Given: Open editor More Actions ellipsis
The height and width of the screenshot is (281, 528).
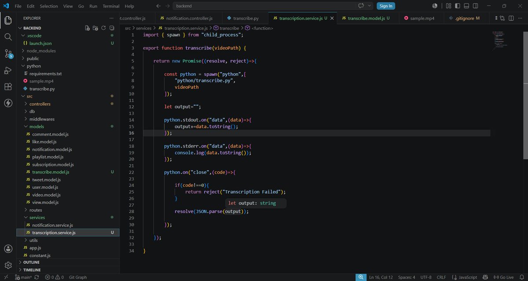Looking at the screenshot, I should pos(520,18).
